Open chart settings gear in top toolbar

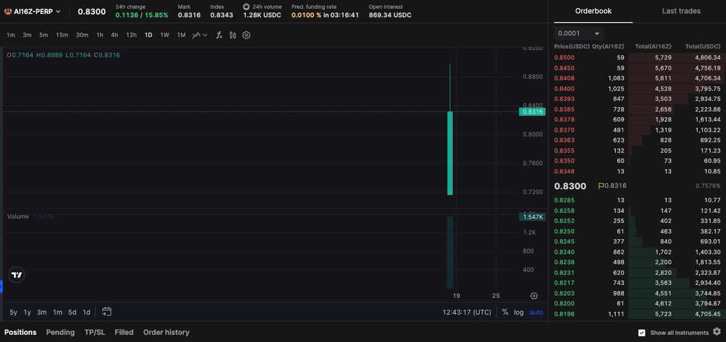tap(246, 35)
